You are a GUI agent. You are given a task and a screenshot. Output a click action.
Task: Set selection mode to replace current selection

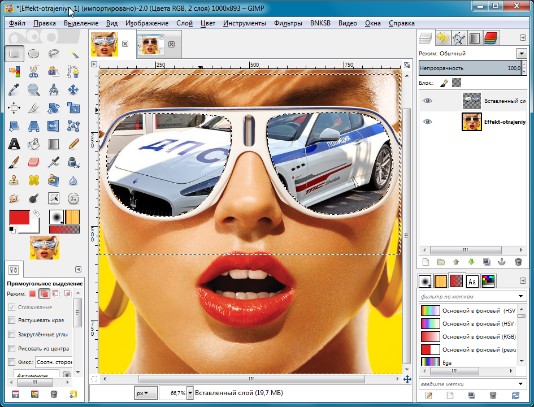tap(32, 293)
